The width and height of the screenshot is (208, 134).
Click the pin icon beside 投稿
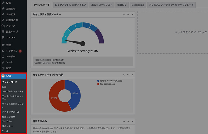(x=3, y=3)
